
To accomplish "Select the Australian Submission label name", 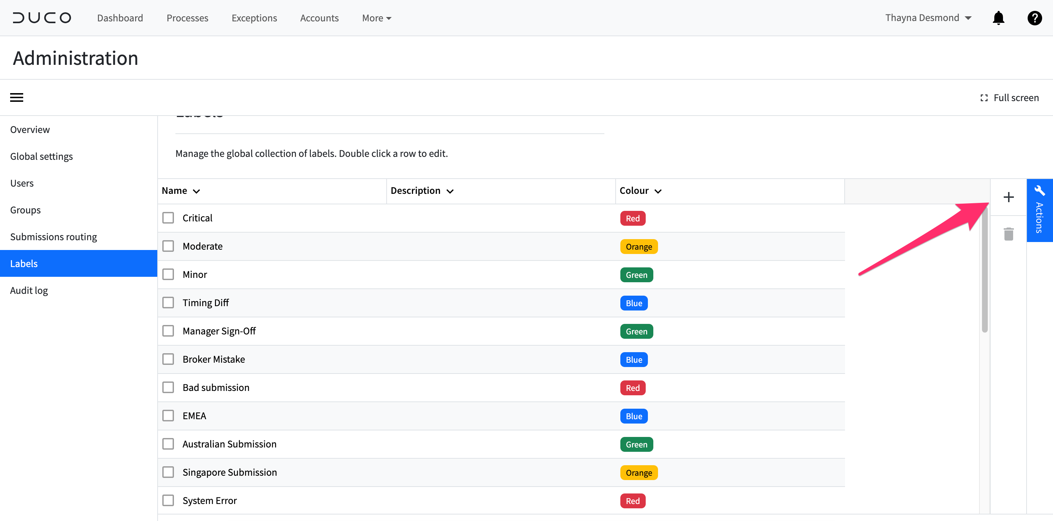I will tap(229, 444).
